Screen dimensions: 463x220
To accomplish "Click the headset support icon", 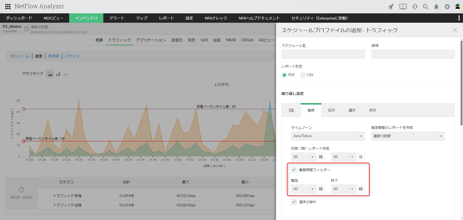I will 415,7.
